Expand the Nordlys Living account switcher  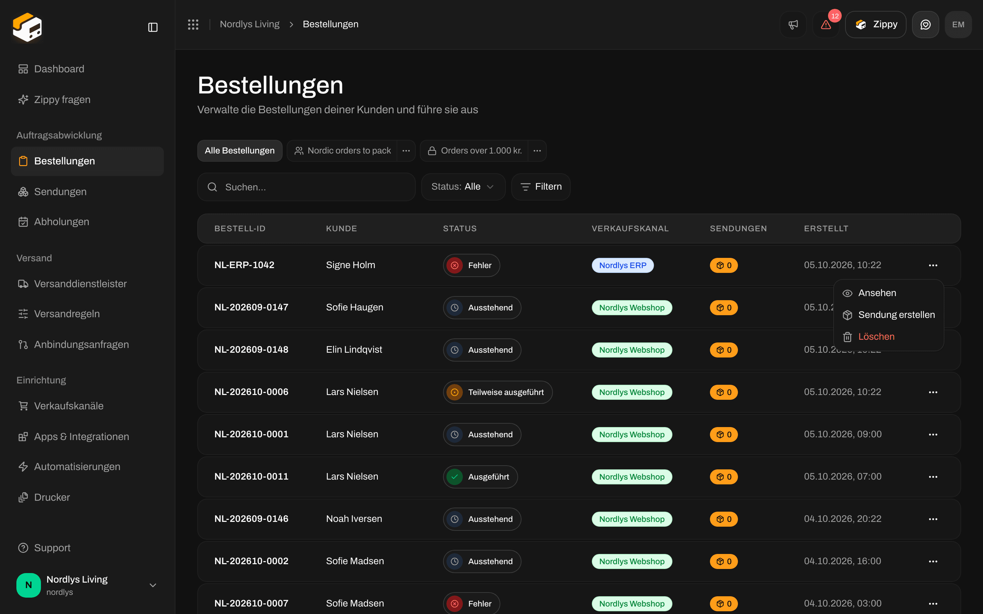click(87, 585)
